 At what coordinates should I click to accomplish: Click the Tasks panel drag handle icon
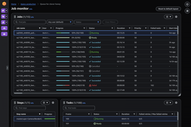click(x=64, y=103)
